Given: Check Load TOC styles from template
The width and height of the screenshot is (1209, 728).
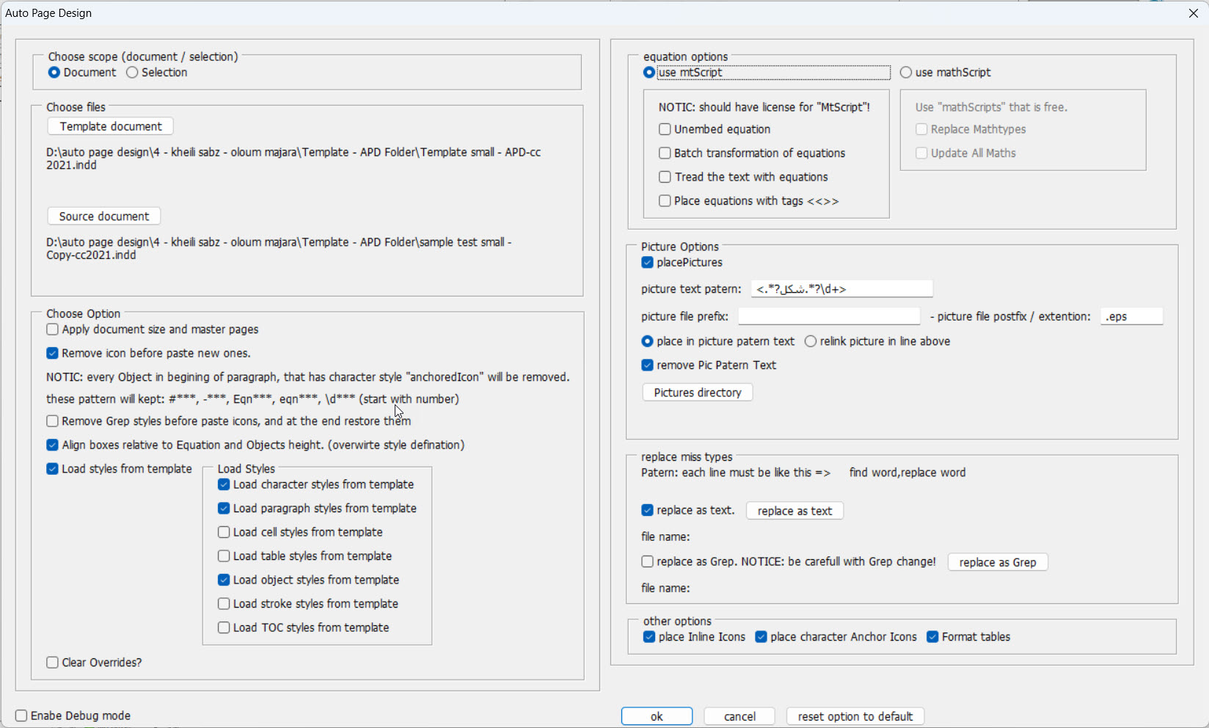Looking at the screenshot, I should tap(224, 627).
